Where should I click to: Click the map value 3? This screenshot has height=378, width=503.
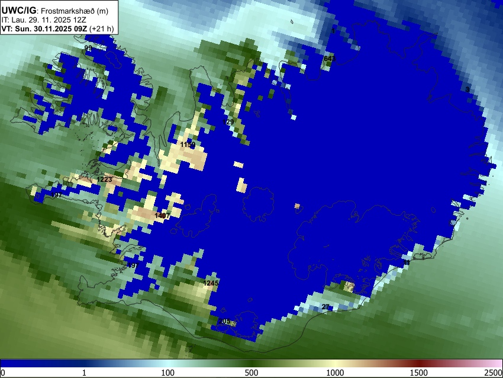coord(467,89)
